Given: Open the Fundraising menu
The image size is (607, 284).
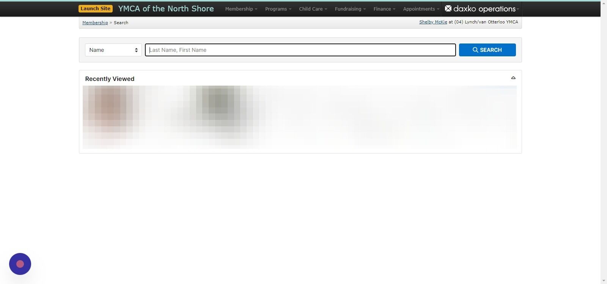Looking at the screenshot, I should coord(350,9).
